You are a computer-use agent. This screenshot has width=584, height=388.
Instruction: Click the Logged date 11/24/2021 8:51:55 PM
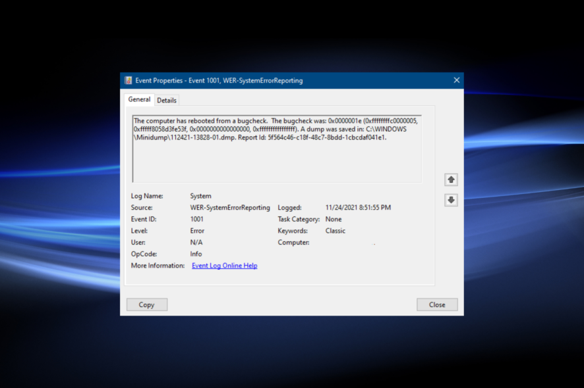point(358,208)
